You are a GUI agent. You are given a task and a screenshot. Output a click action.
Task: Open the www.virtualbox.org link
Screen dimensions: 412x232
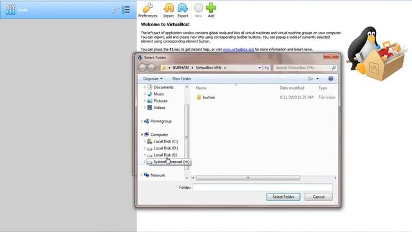pos(238,49)
